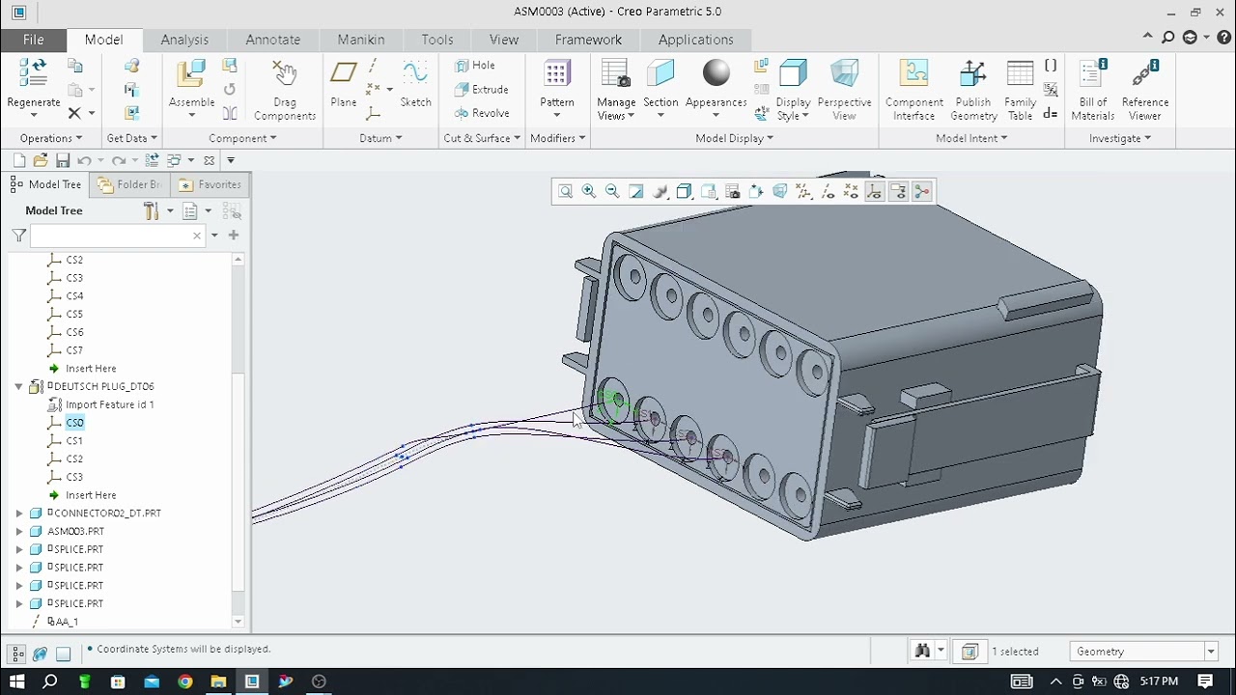Toggle spin center visibility

point(921,191)
